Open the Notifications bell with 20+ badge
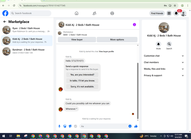 tap(176, 13)
